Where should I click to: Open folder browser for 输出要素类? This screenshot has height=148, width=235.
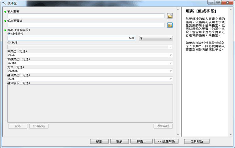point(170,25)
